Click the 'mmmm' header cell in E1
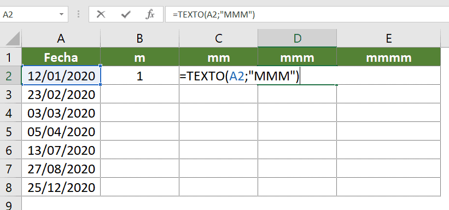This screenshot has height=210, width=449. [x=389, y=57]
